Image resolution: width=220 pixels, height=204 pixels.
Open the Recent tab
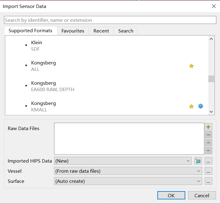pyautogui.click(x=101, y=31)
